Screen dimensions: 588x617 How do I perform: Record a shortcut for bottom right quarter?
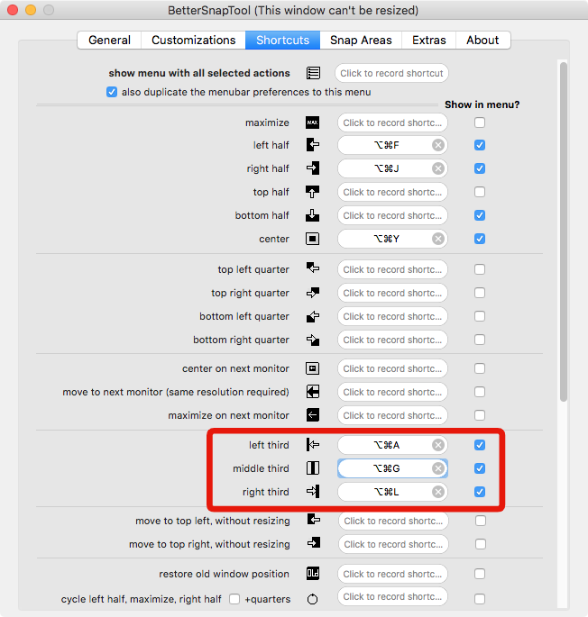pos(392,340)
